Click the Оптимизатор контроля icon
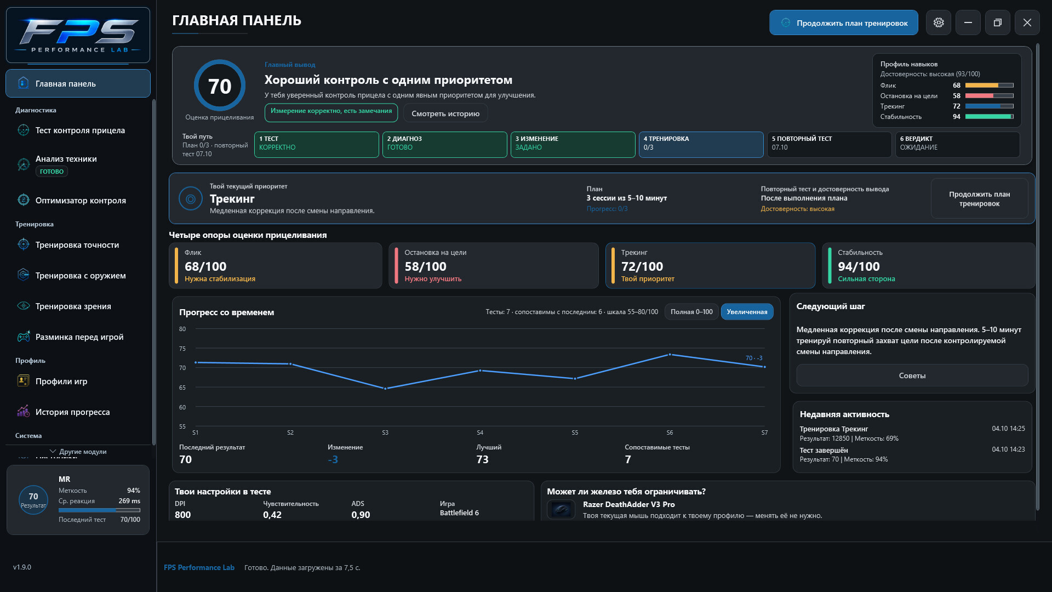 23,200
